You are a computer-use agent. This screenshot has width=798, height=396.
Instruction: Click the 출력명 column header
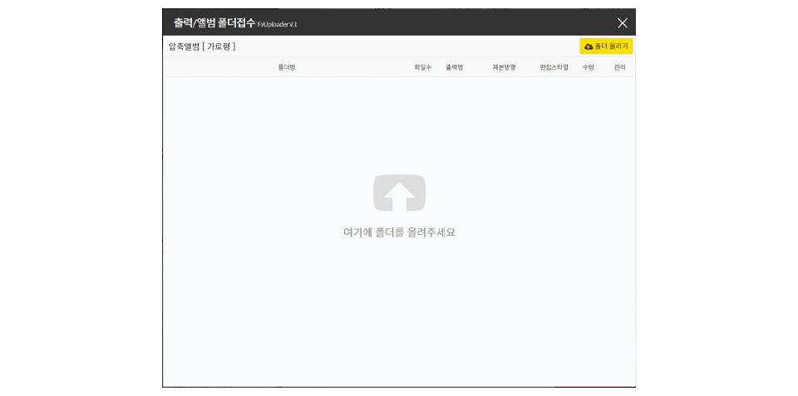[x=454, y=67]
